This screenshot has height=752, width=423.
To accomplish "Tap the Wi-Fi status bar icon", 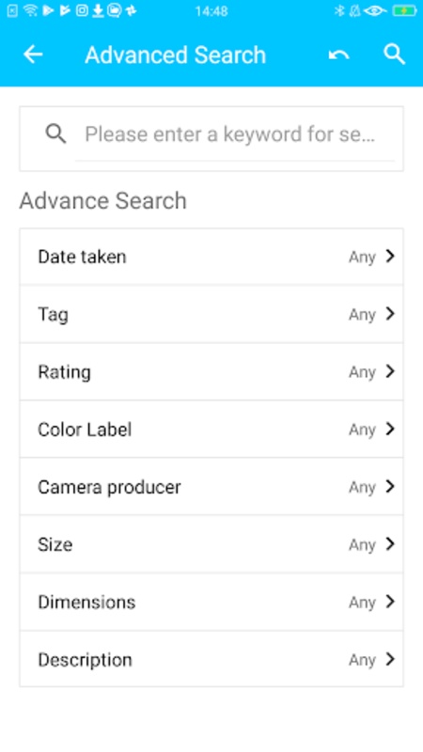I will (30, 10).
